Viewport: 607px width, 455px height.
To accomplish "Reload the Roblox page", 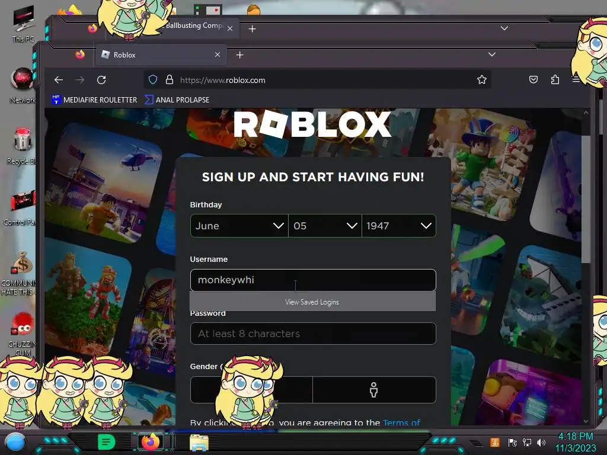I will pos(101,80).
